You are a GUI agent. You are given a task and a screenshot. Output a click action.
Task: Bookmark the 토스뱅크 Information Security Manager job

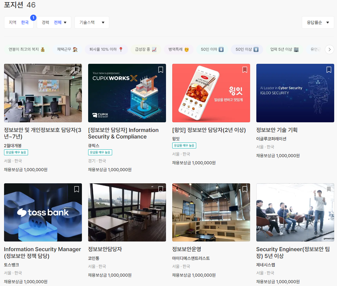[77, 189]
